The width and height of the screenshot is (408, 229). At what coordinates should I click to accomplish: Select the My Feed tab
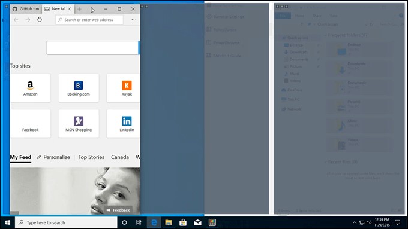[20, 157]
